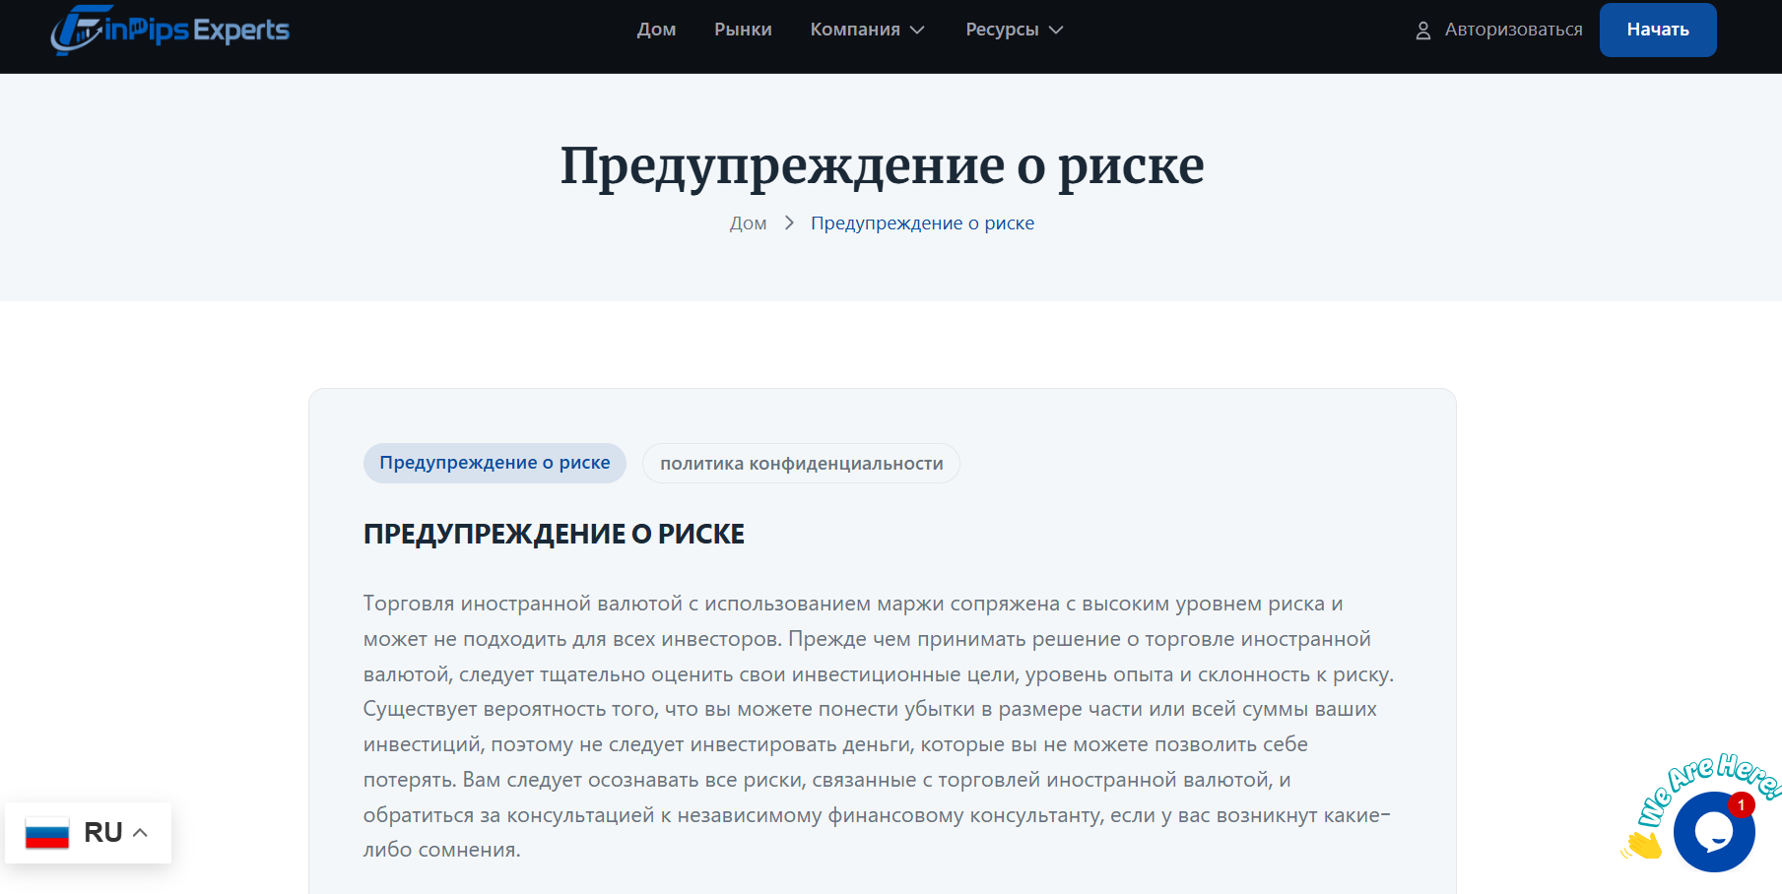The height and width of the screenshot is (894, 1782).
Task: Open the live chat bubble icon
Action: click(x=1714, y=832)
